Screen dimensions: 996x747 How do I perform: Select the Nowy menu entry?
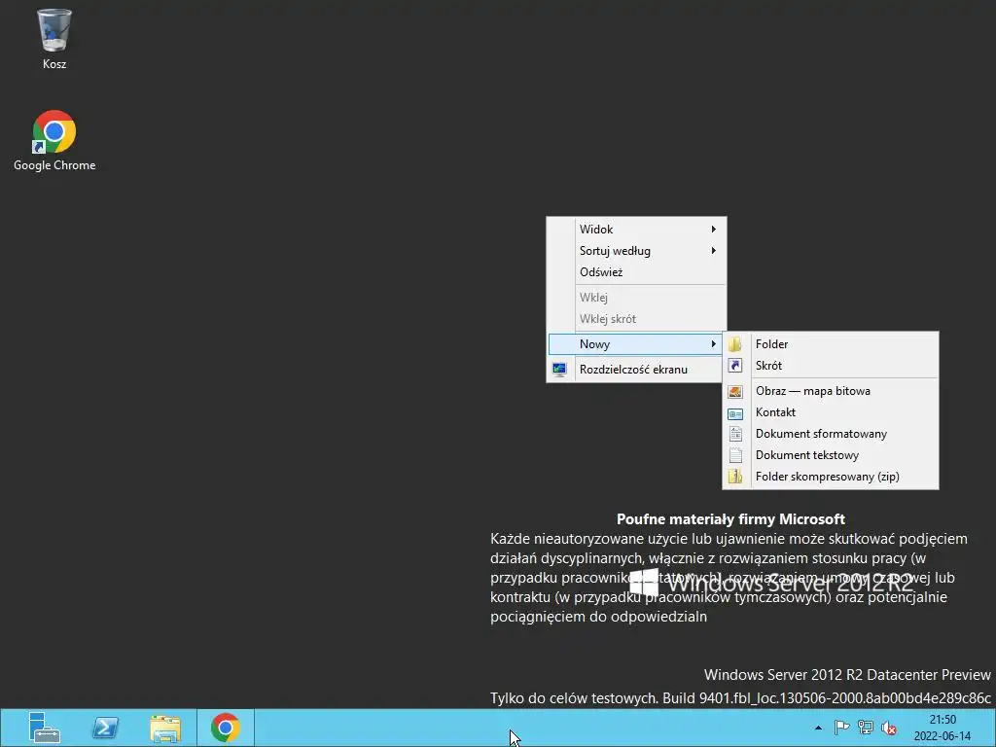pos(636,344)
